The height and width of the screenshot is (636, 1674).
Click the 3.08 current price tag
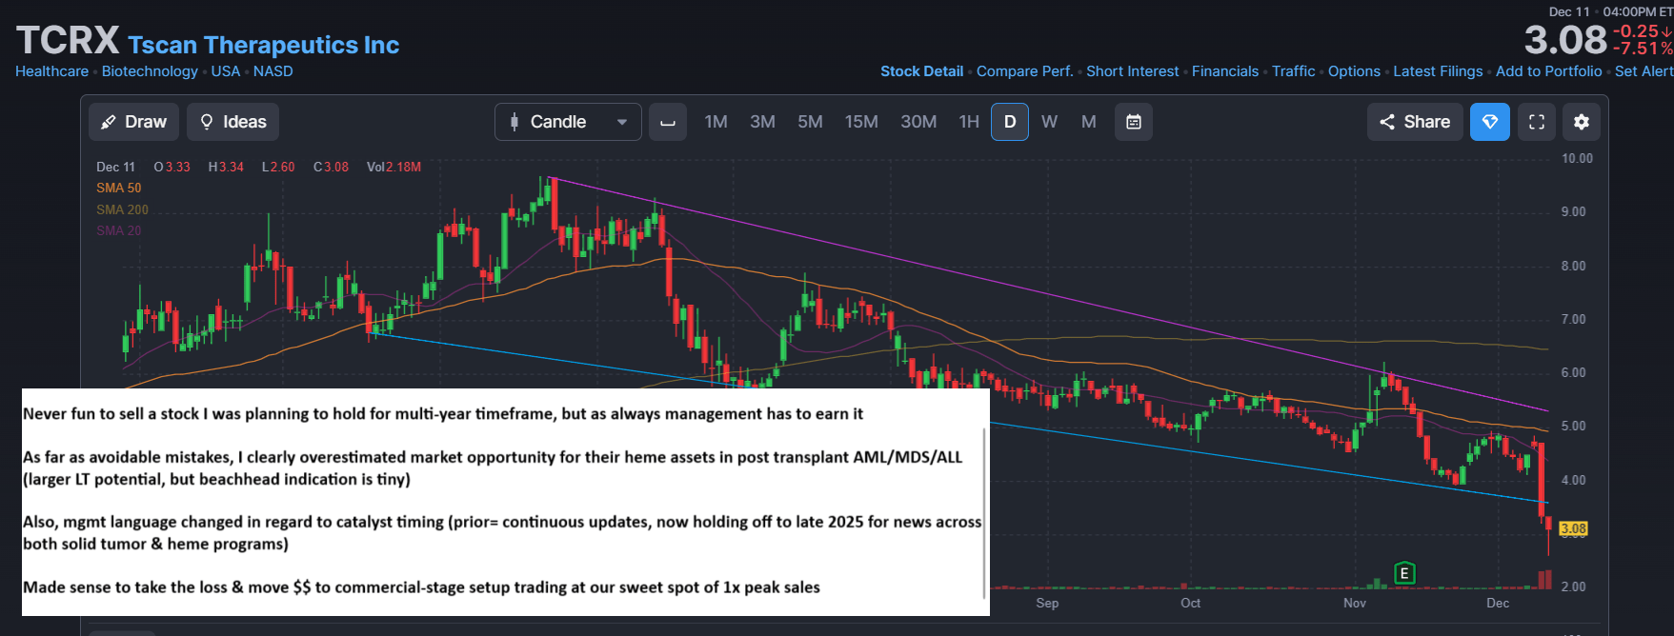click(1574, 528)
